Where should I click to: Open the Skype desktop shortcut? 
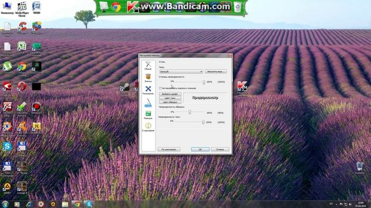(x=8, y=147)
